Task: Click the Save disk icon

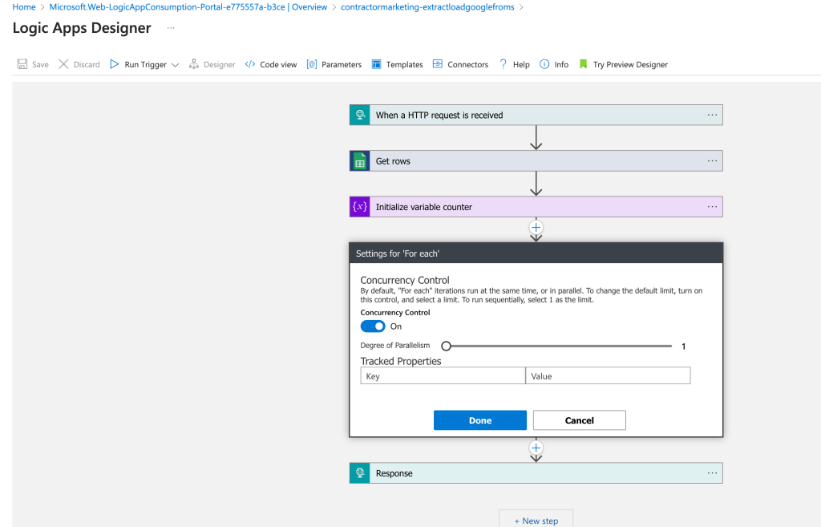Action: coord(22,64)
